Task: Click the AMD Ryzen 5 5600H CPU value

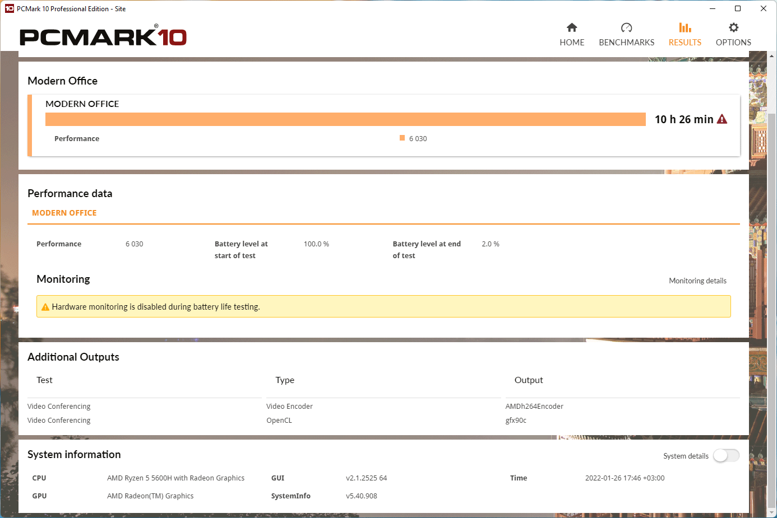Action: point(175,478)
